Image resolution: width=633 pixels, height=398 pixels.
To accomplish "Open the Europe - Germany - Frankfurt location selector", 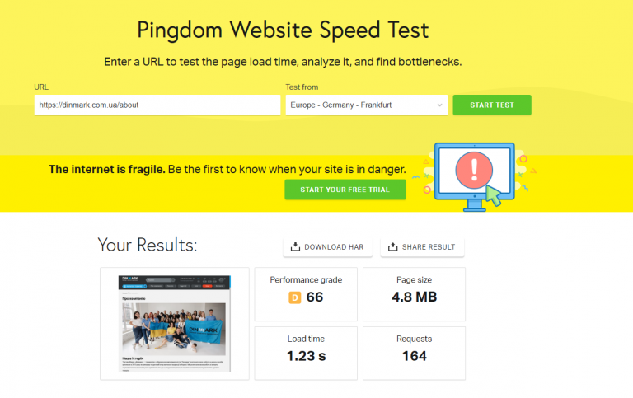I will click(x=367, y=105).
